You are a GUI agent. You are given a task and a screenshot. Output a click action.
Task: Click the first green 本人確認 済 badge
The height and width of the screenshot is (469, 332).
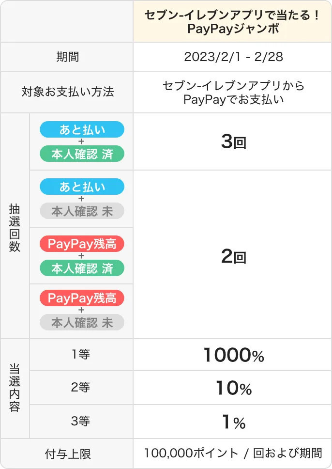tap(82, 154)
